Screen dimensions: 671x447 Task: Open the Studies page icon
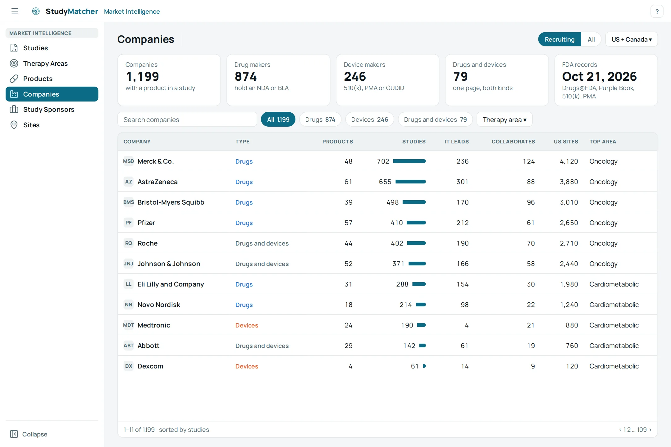tap(14, 48)
